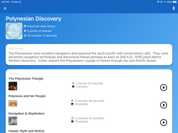178x133 pixels.
Task: Select 'The Polynesian Triangle' title
Action: (x=26, y=78)
